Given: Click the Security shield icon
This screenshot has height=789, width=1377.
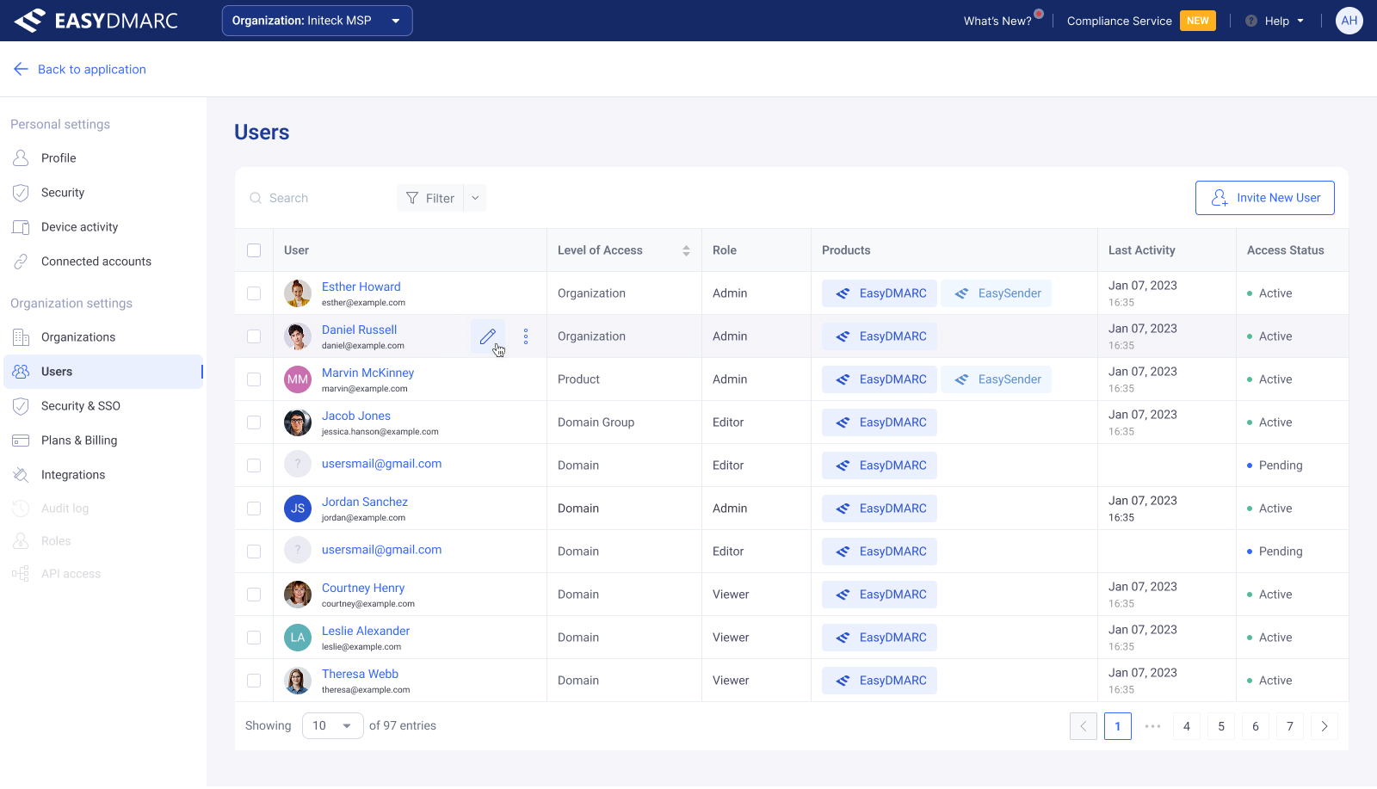Looking at the screenshot, I should pos(21,193).
